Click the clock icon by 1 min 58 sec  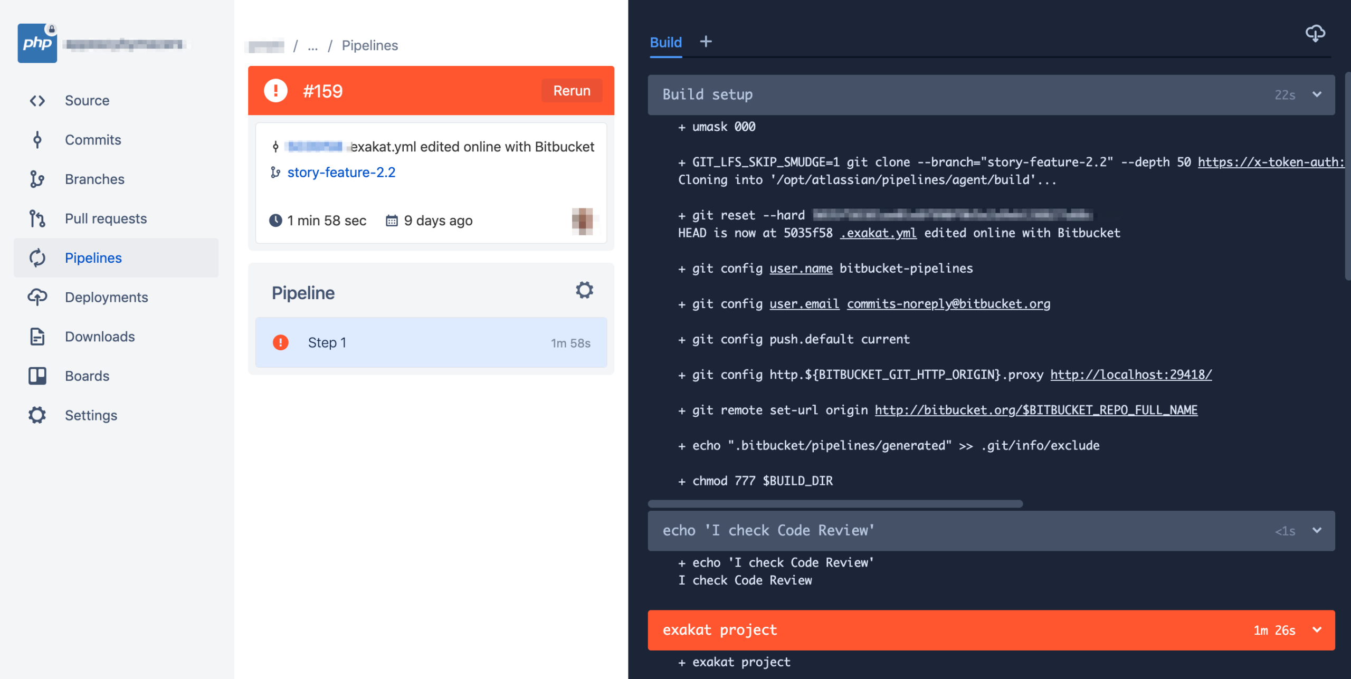[x=275, y=221]
